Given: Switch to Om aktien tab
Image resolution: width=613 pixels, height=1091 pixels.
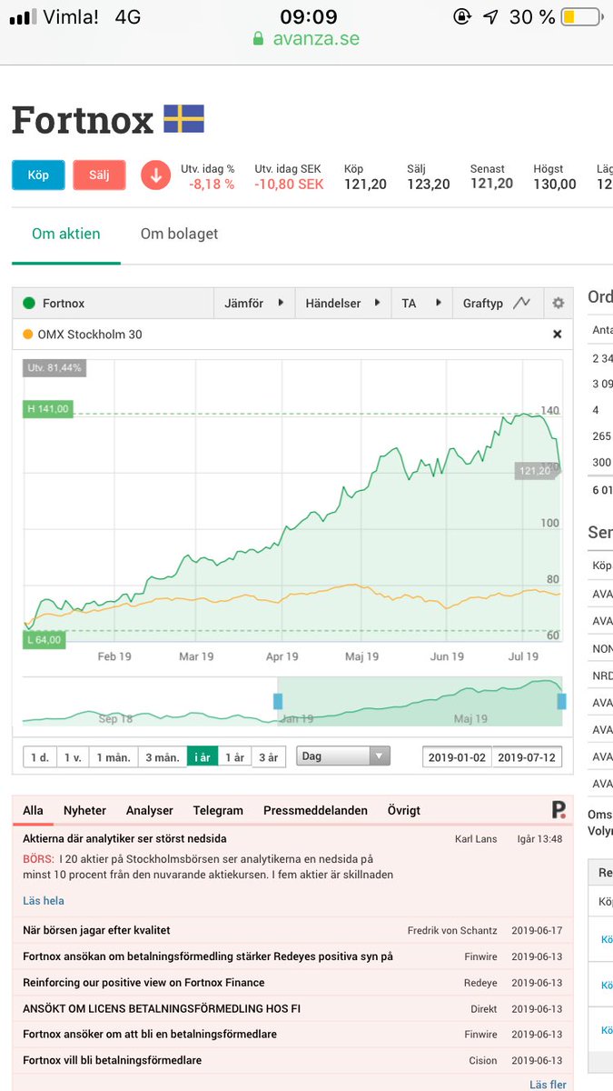Looking at the screenshot, I should tap(66, 234).
